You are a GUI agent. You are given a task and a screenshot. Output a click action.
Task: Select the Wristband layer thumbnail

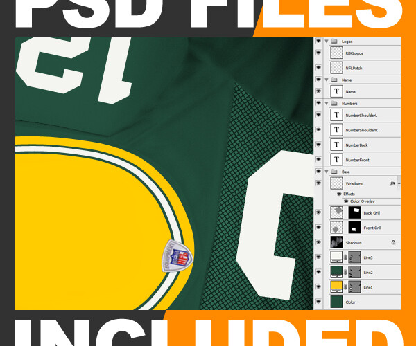click(x=336, y=183)
